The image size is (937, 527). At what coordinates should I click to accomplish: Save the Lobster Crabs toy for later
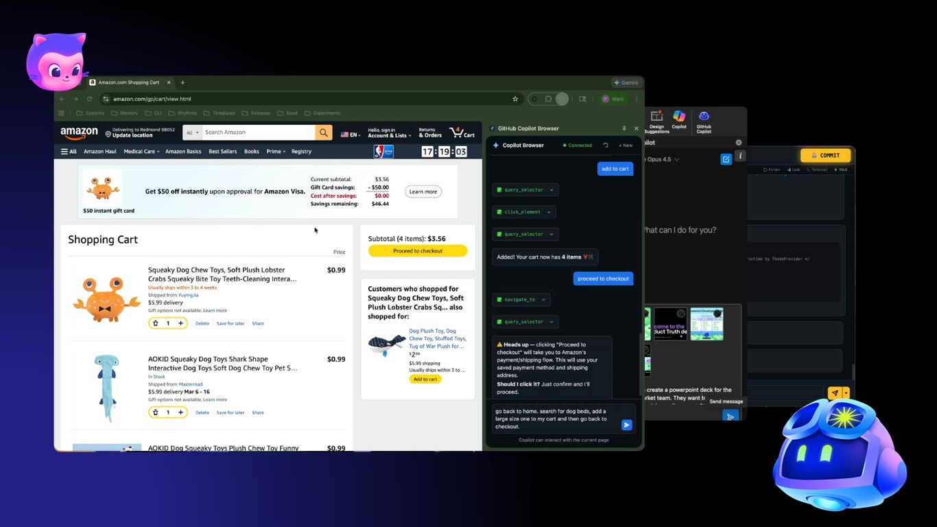coord(230,323)
